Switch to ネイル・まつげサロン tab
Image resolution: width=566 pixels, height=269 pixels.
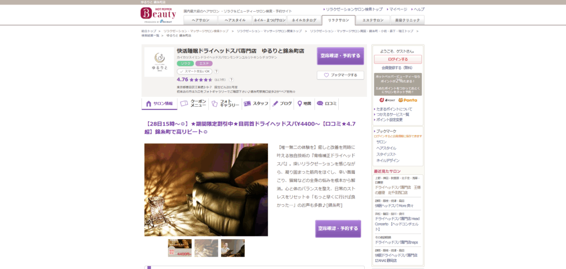pyautogui.click(x=270, y=20)
